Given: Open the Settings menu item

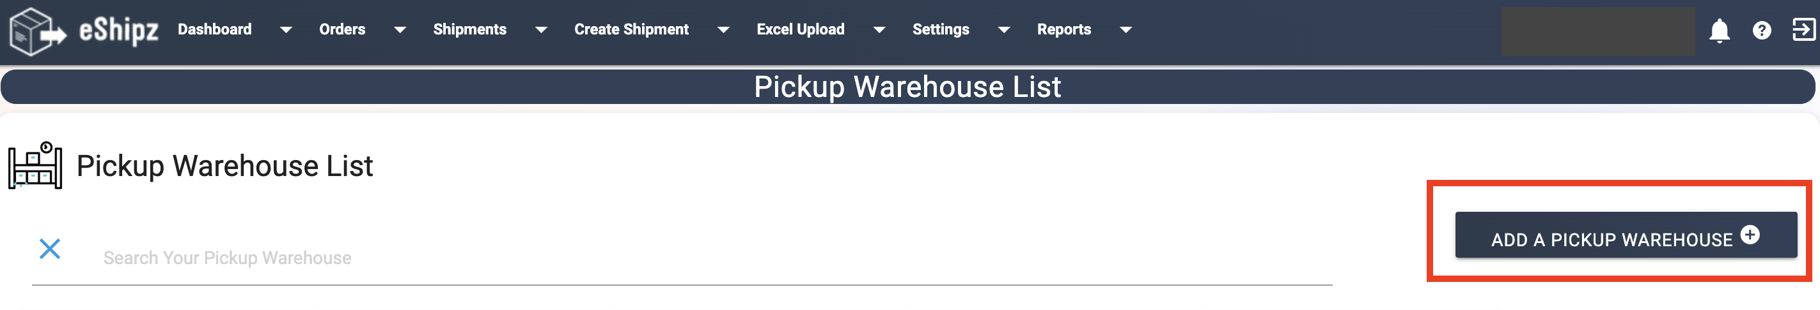Looking at the screenshot, I should 941,29.
